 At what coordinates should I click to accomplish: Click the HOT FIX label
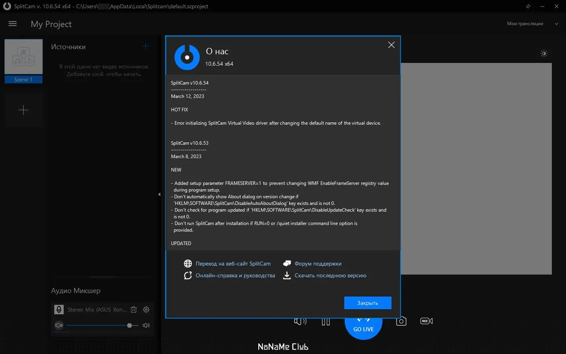point(180,110)
